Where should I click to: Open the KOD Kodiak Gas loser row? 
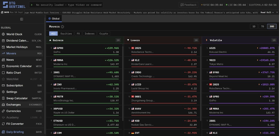click(162, 123)
